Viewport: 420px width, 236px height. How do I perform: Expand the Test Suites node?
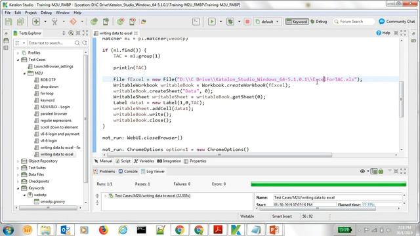tap(18, 168)
